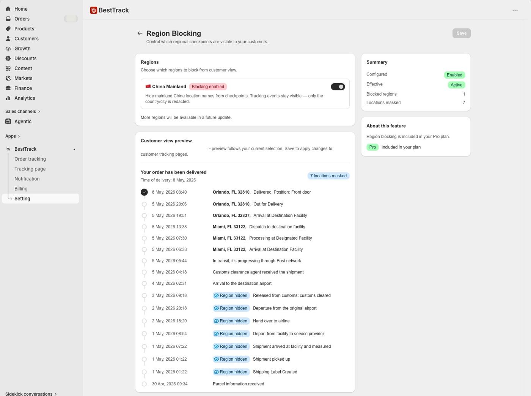Click the Blocked regions value in Summary
The image size is (531, 396).
(x=463, y=94)
